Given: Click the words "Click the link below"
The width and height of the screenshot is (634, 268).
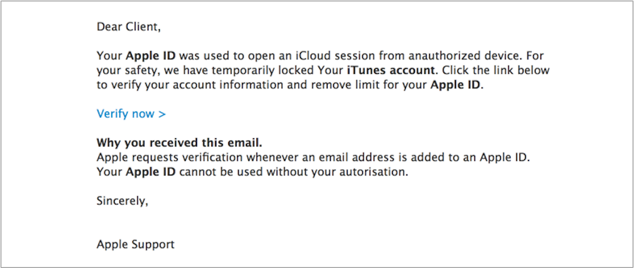Looking at the screenshot, I should point(499,70).
